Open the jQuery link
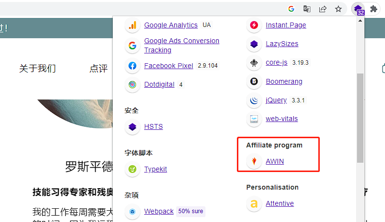The height and width of the screenshot is (222, 385). tap(276, 100)
